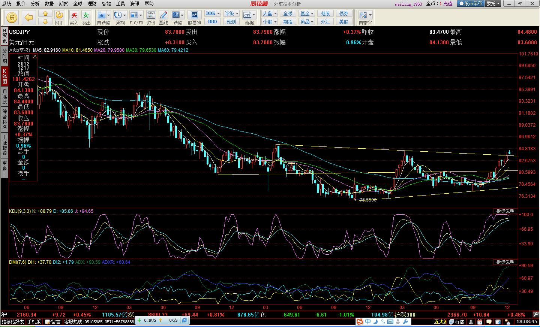Open KDJ 指标说明 button
Viewport: 540px width, 327px height.
505,211
